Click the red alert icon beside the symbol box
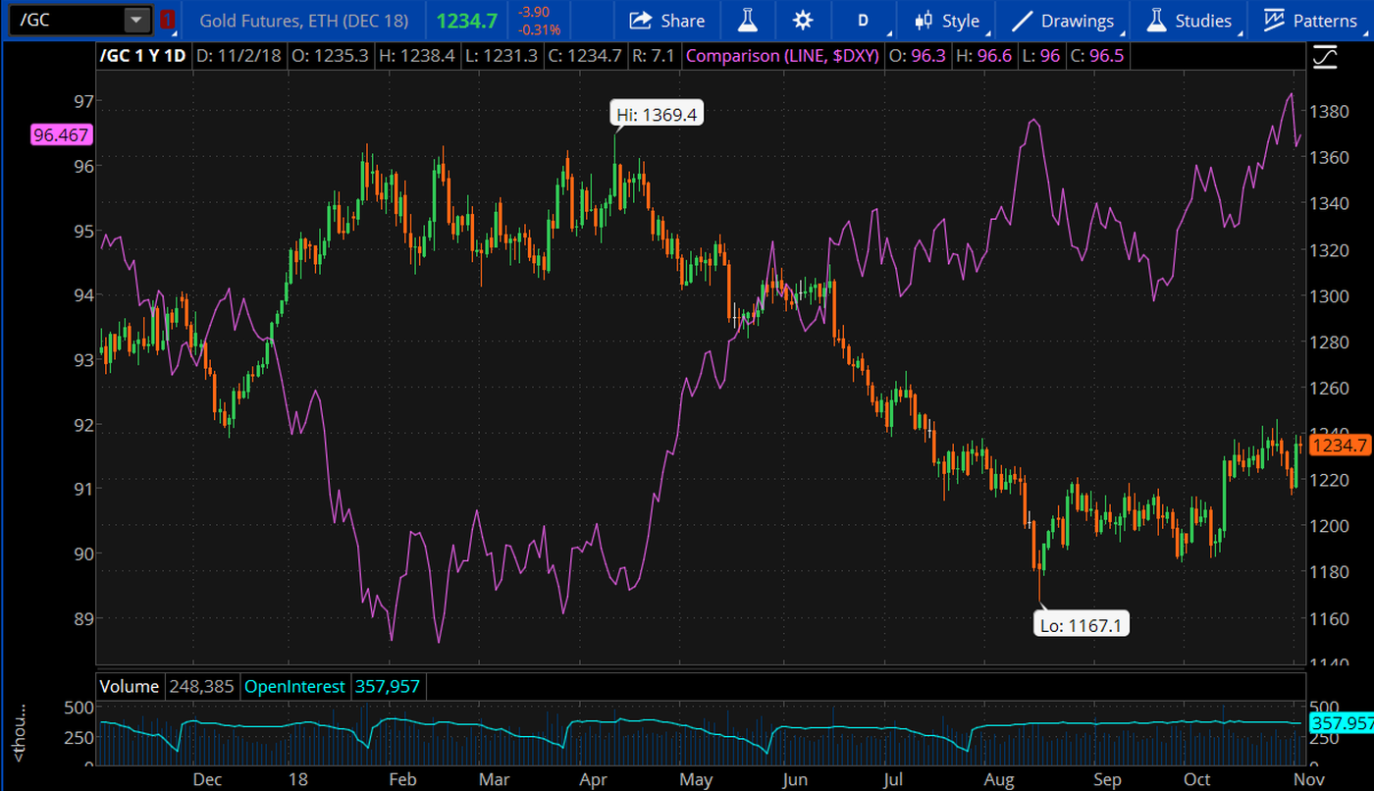1374x791 pixels. click(168, 19)
